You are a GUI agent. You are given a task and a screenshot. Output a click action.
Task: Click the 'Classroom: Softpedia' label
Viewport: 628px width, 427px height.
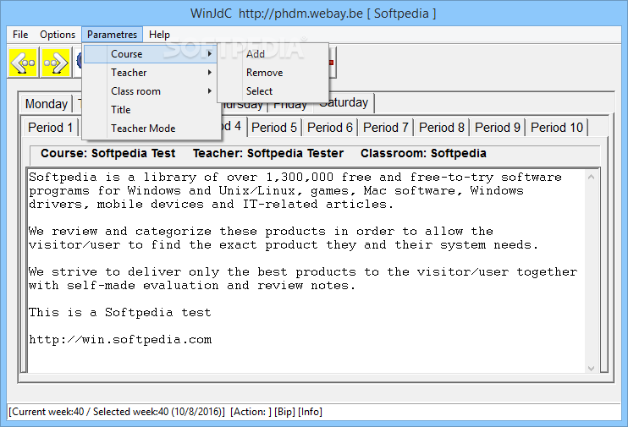click(x=424, y=153)
